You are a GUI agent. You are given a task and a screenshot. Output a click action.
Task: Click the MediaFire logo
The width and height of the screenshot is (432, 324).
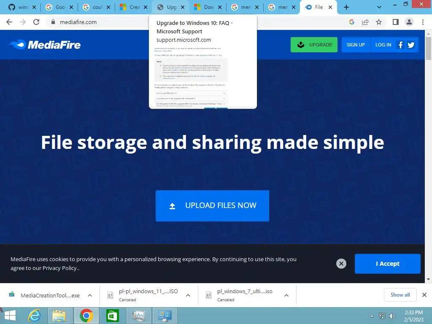(x=45, y=45)
